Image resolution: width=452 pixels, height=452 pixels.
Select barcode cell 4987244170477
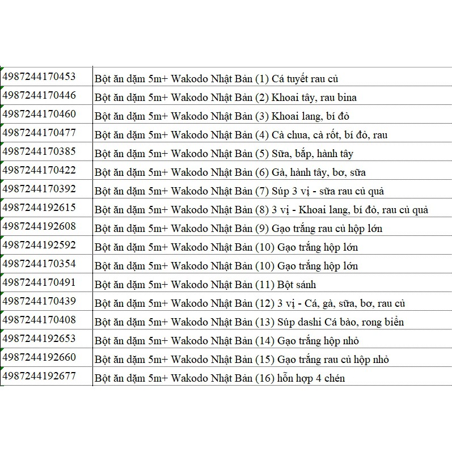47,133
